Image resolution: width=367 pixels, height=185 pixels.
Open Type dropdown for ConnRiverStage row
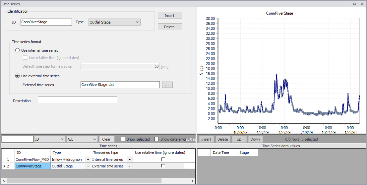(88, 166)
